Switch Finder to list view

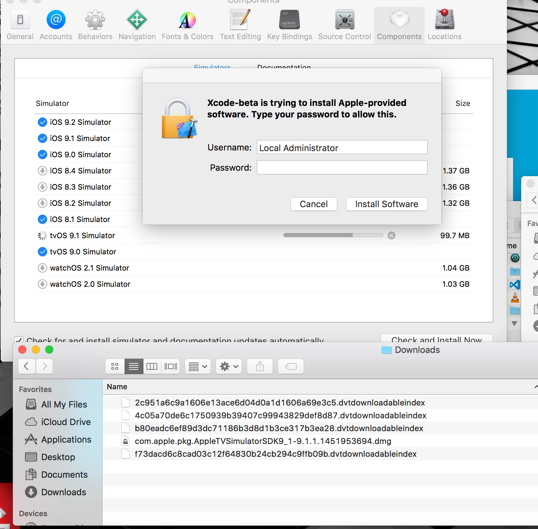(134, 366)
